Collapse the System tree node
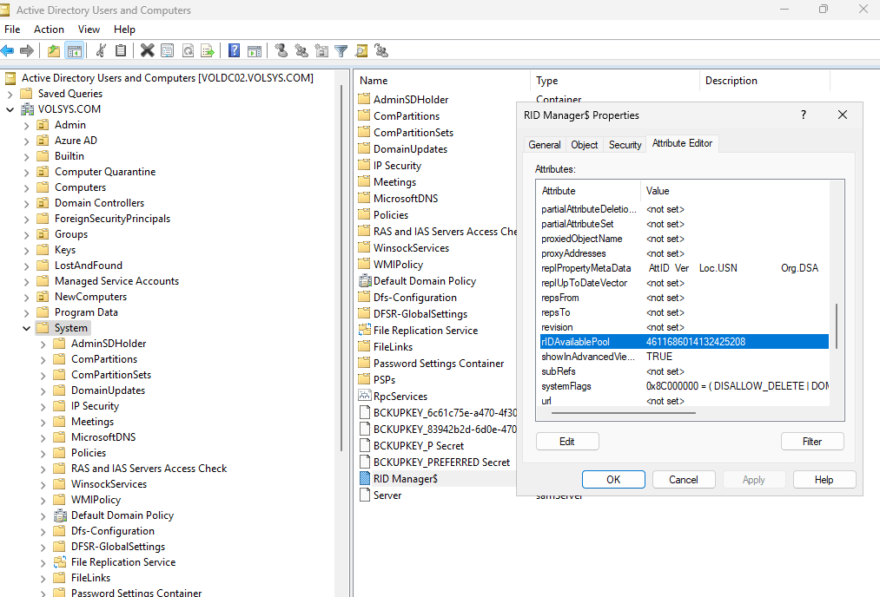 coord(26,328)
